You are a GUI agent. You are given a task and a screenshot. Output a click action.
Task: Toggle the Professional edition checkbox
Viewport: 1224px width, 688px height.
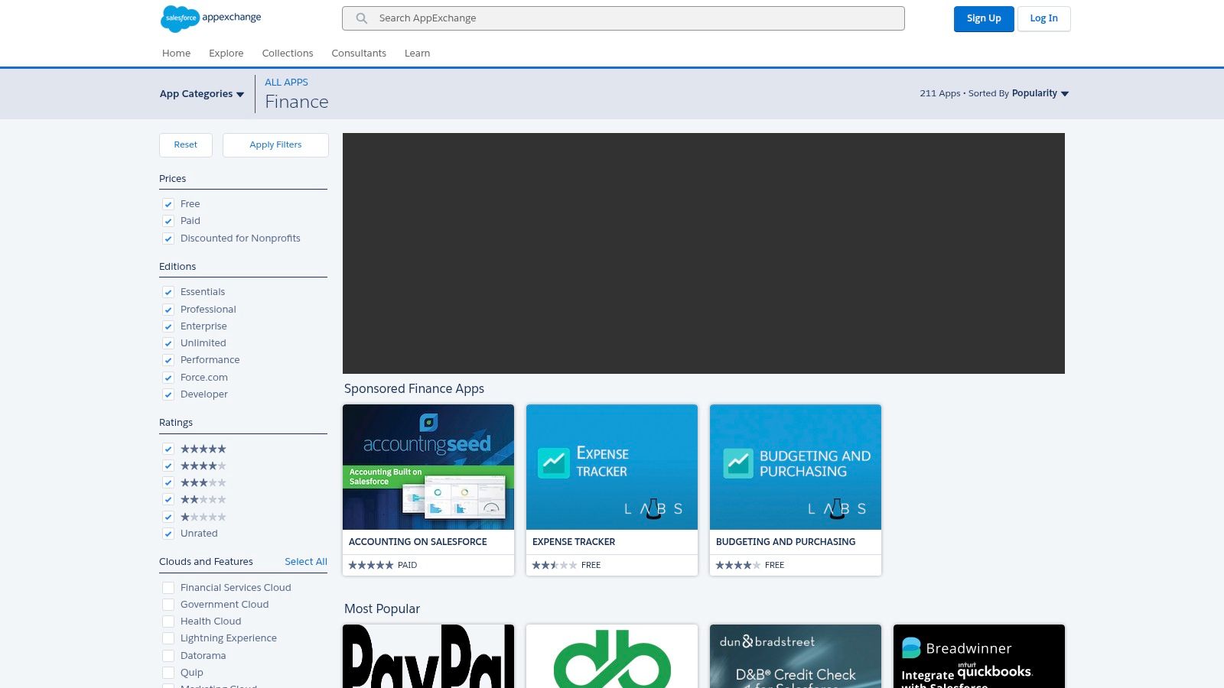168,310
